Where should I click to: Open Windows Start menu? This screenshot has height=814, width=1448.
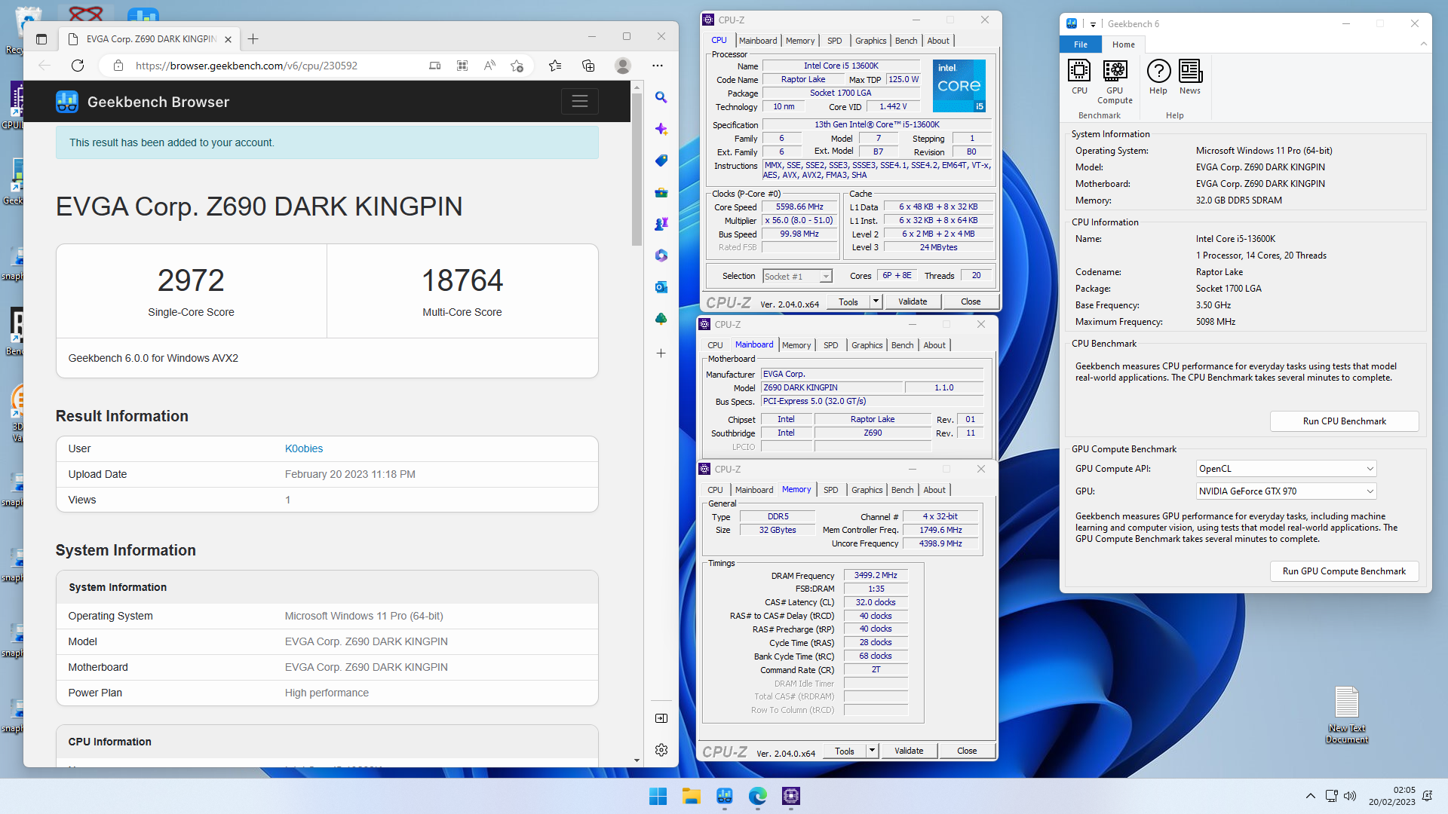coord(658,796)
